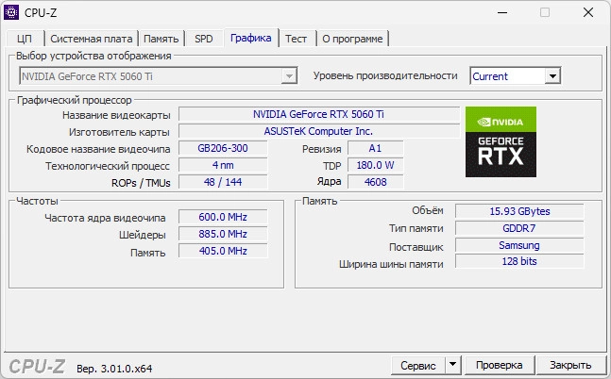The width and height of the screenshot is (611, 379).
Task: Click the 4608 cores value
Action: (x=375, y=182)
